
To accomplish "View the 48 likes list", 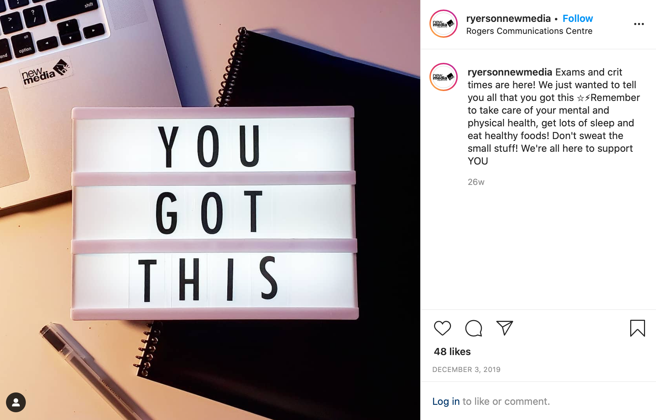I will (x=452, y=352).
